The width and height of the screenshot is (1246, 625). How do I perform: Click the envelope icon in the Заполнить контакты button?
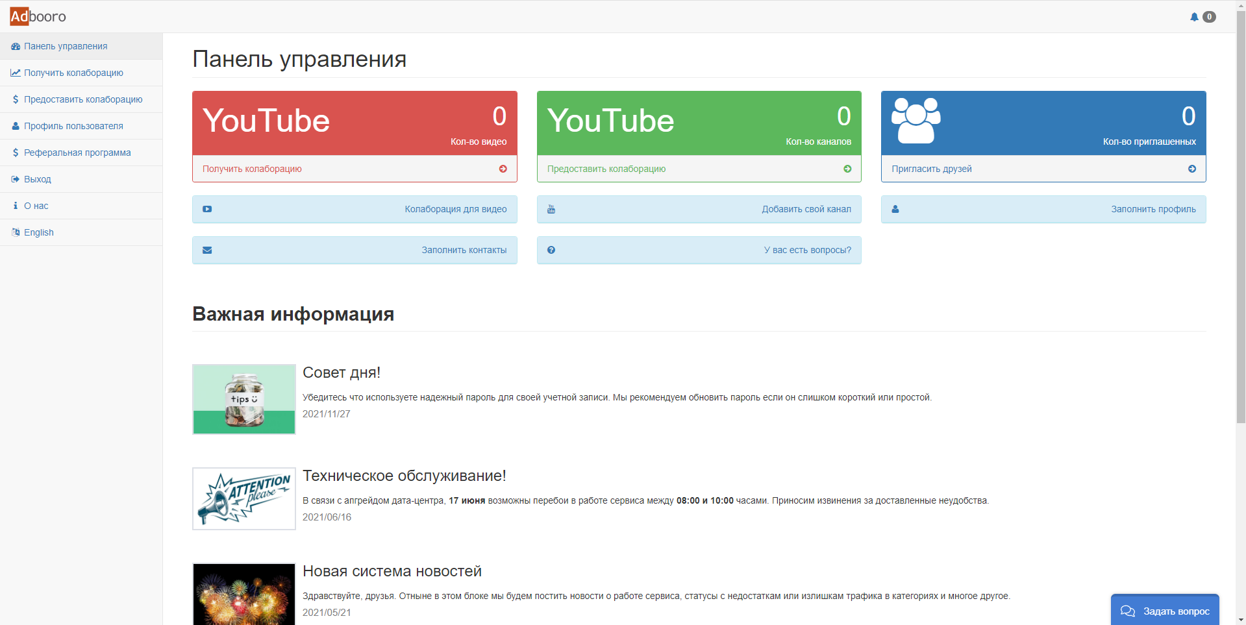[207, 250]
